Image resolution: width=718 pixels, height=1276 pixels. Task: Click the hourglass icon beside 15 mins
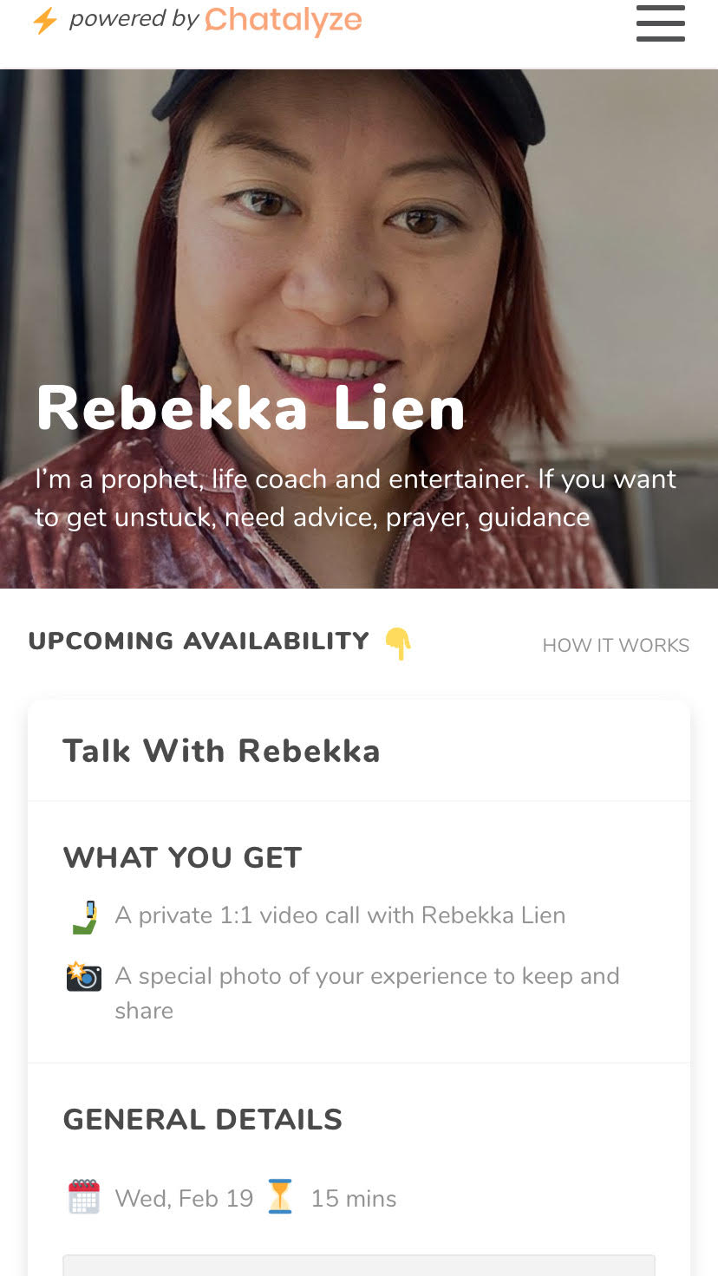[280, 1197]
